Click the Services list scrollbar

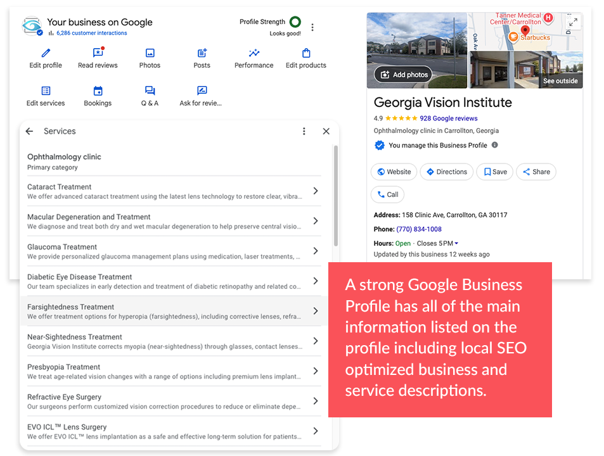(335, 196)
